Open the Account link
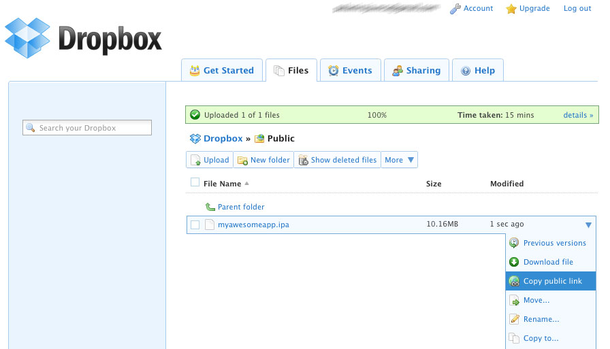 478,8
